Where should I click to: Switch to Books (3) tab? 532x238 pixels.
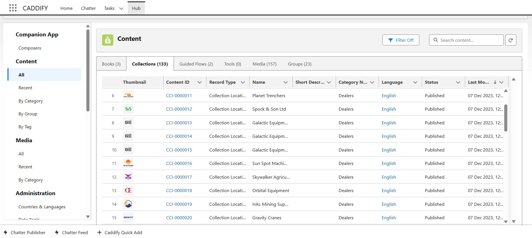(x=111, y=64)
